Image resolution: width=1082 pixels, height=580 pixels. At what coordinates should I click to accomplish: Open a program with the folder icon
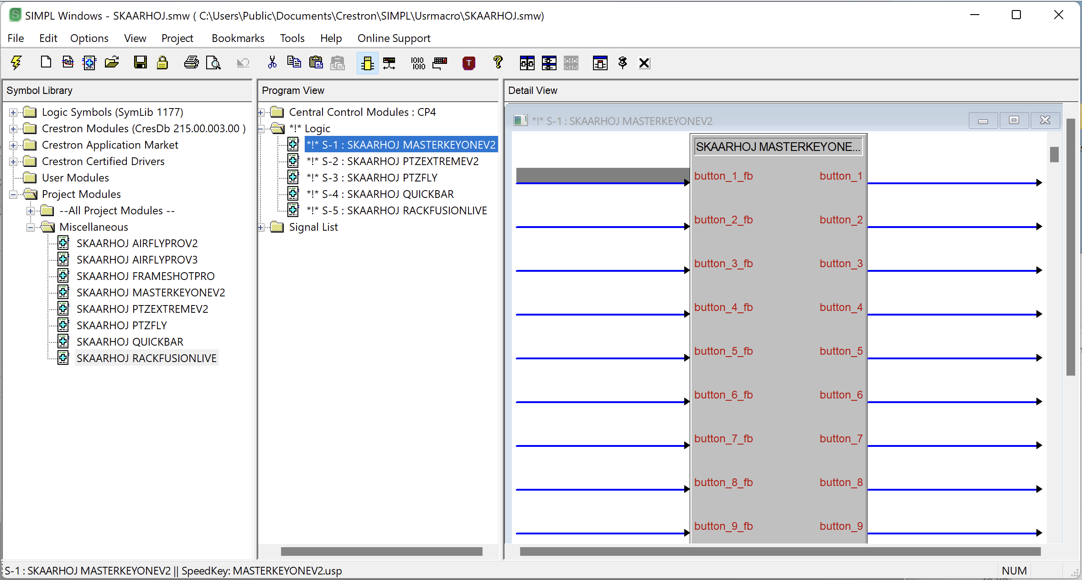[x=112, y=62]
